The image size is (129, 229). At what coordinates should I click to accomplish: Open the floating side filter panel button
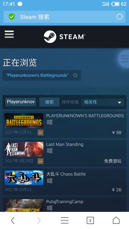(x=124, y=59)
